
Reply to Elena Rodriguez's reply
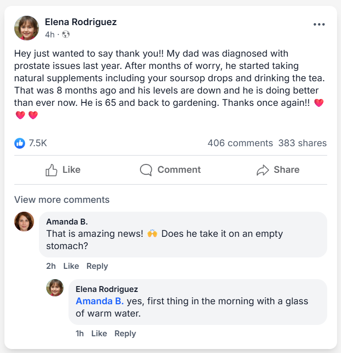(x=125, y=333)
